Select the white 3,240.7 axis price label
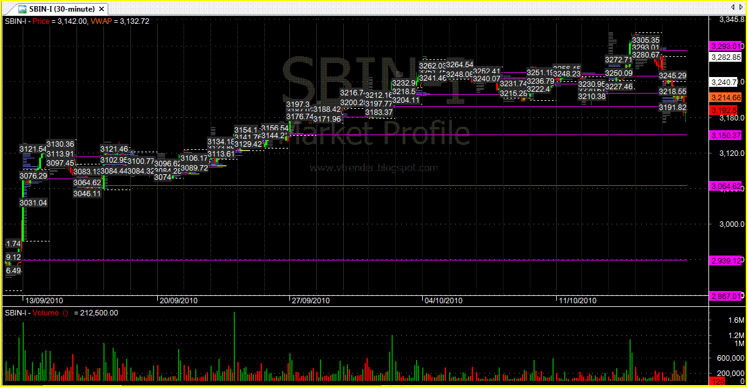This screenshot has height=387, width=747. [x=726, y=82]
